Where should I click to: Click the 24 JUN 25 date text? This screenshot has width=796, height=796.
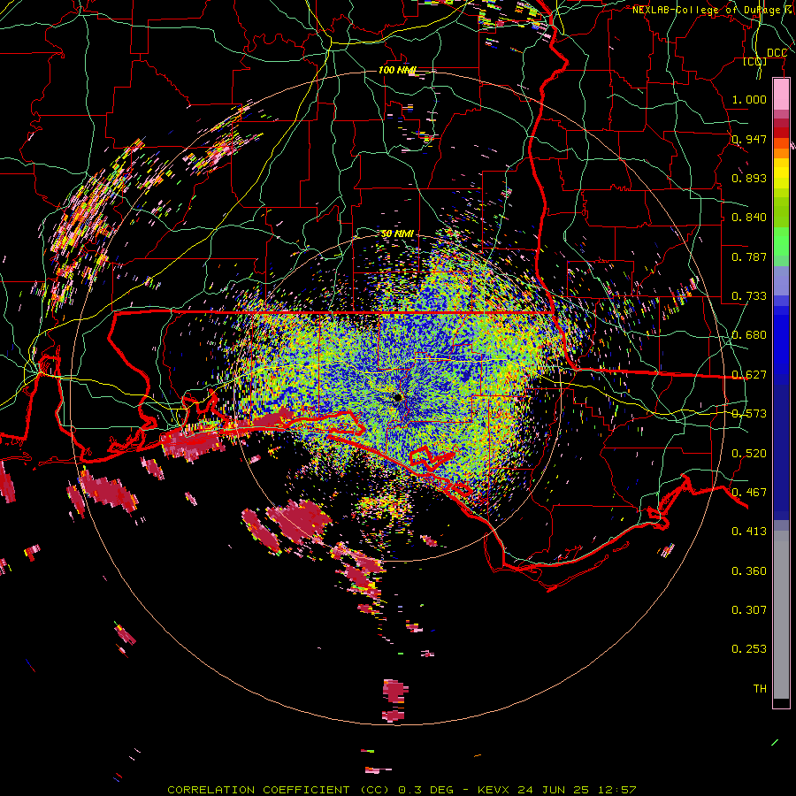(x=554, y=790)
